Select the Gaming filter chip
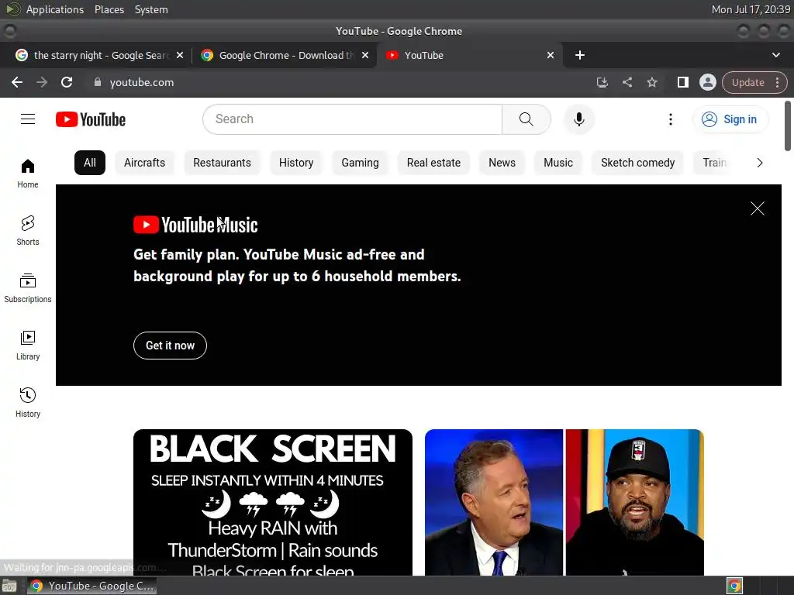The image size is (794, 595). pos(360,163)
